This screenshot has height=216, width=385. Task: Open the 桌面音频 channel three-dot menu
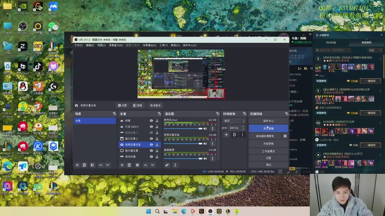point(213,158)
